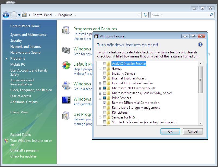Image resolution: width=218 pixels, height=167 pixels.
Task: Click Turn Windows features on or off in sidebar
Action: tap(31, 143)
